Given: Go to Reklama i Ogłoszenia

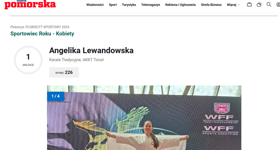Looking at the screenshot, I should (180, 5).
